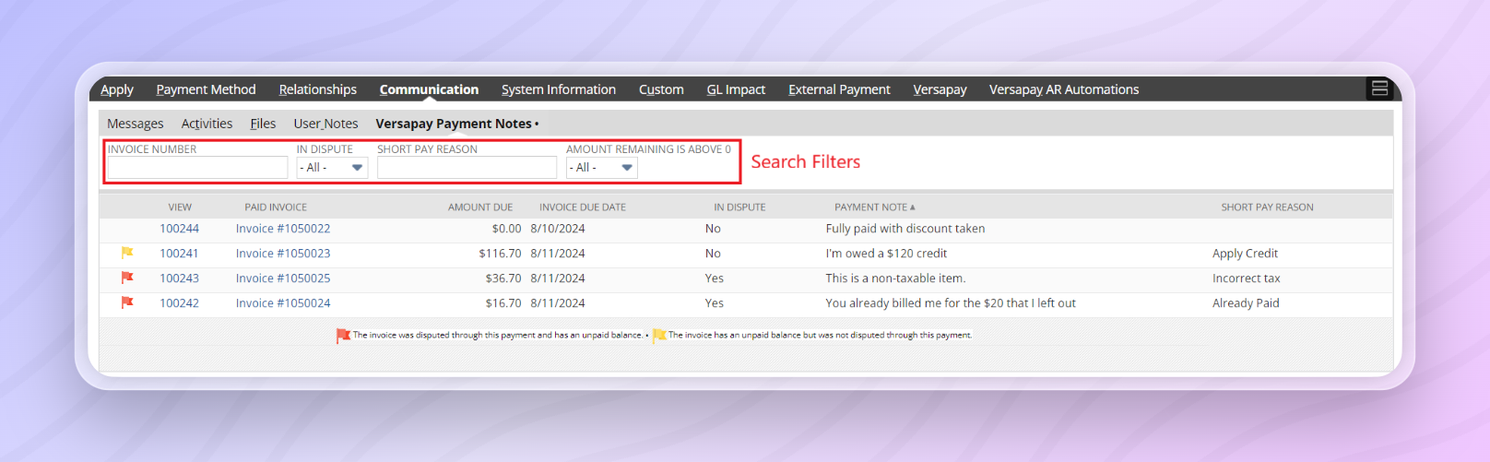Sort by the Short Pay Reason column header

(x=1267, y=207)
